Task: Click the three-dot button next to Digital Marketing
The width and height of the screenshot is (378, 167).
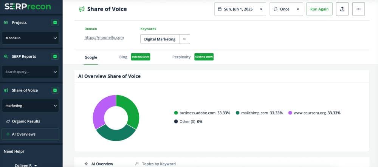Action: pos(184,39)
